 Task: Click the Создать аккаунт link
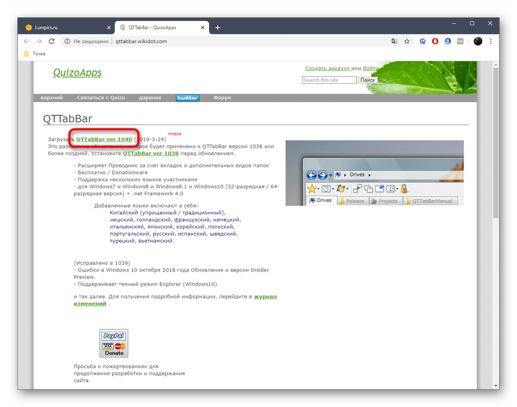[x=327, y=69]
